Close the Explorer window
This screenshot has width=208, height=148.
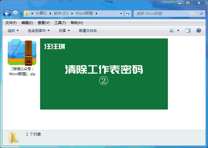[199, 3]
